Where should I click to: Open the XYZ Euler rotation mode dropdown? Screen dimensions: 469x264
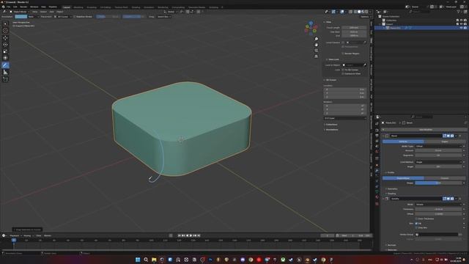coord(345,118)
